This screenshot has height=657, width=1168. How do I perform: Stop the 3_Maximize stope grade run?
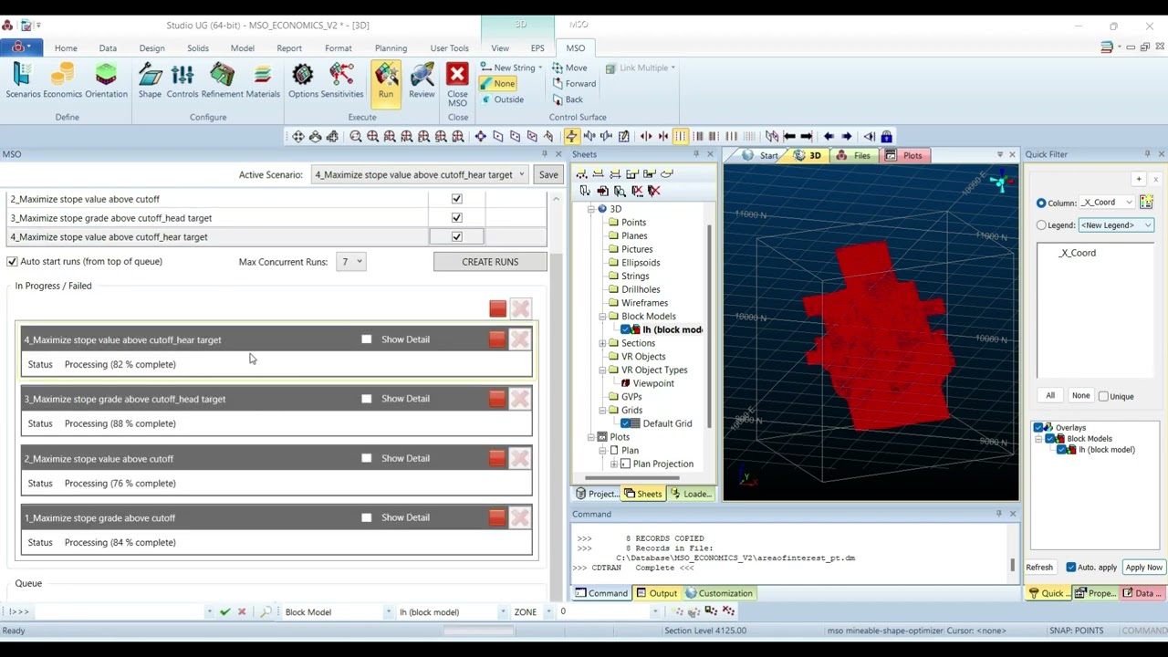point(496,399)
